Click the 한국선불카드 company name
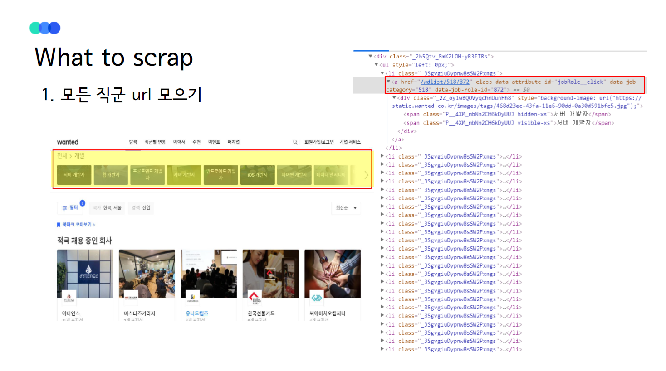Viewport: 666px width, 371px height. [x=261, y=313]
